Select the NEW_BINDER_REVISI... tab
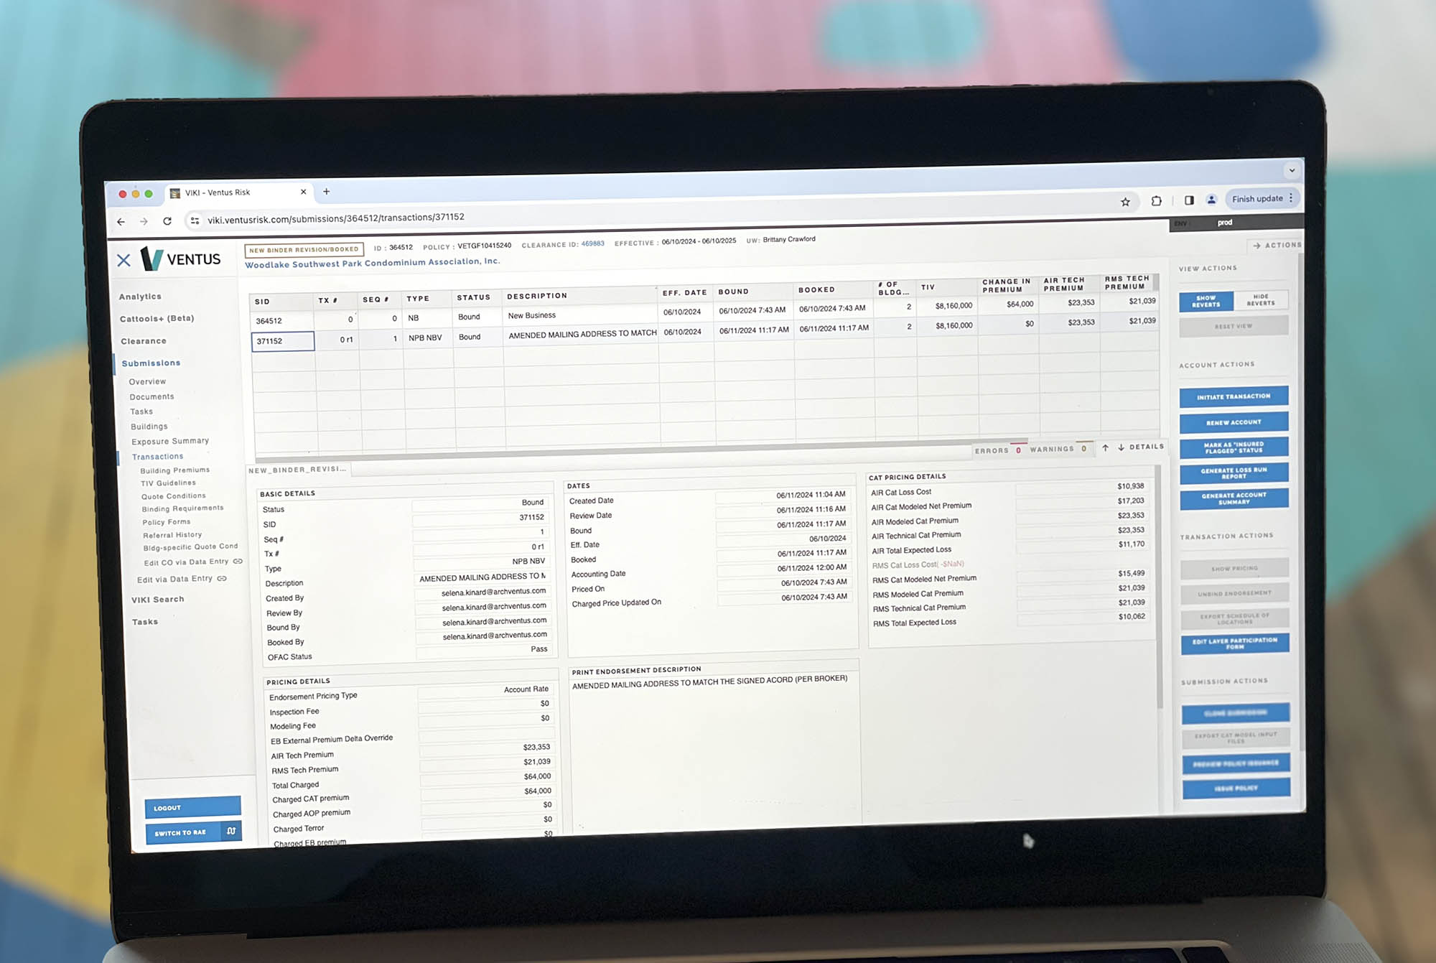Screen dimensions: 1436x963 [297, 470]
